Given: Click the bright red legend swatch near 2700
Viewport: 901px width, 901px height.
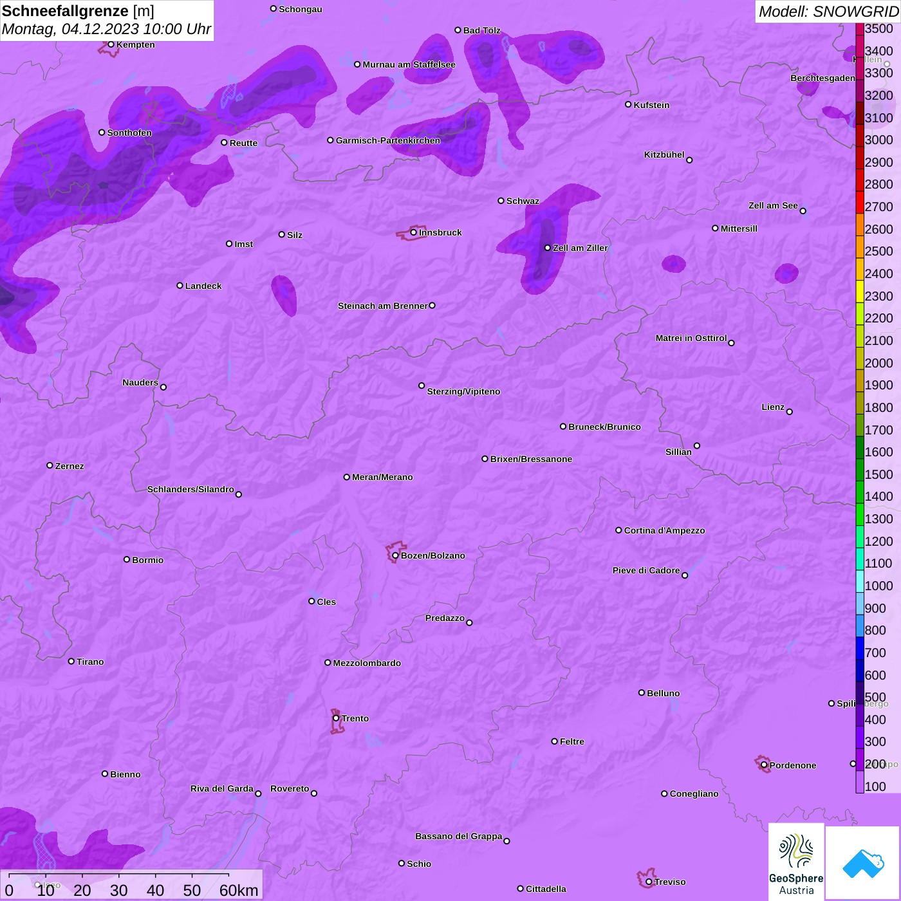Looking at the screenshot, I should [860, 202].
